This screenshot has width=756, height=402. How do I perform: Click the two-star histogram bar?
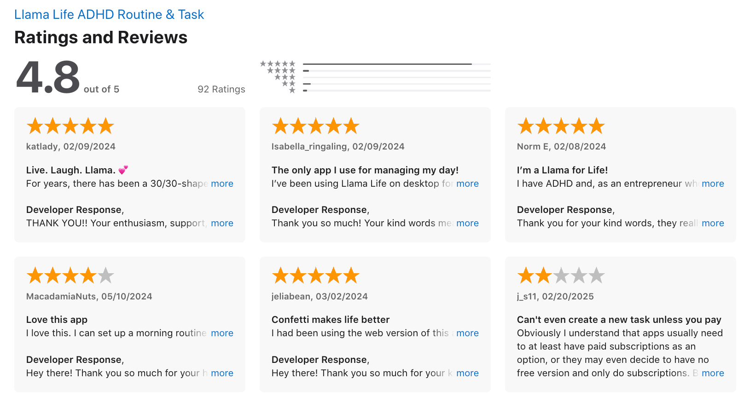(x=397, y=84)
